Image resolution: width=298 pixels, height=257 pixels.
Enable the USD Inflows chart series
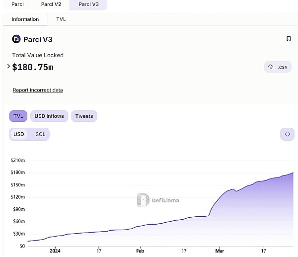pyautogui.click(x=49, y=116)
